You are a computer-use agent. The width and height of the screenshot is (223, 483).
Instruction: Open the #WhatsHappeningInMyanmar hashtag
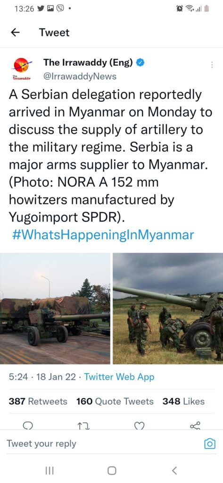[103, 234]
